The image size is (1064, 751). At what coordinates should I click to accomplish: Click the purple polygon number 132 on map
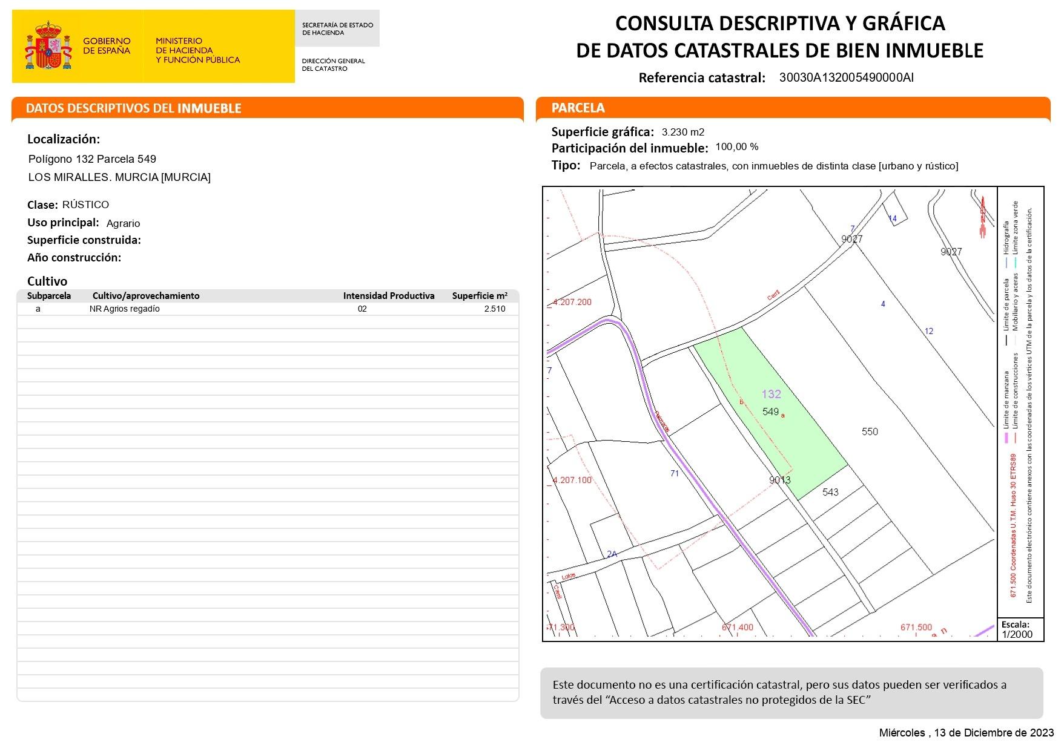coord(771,394)
